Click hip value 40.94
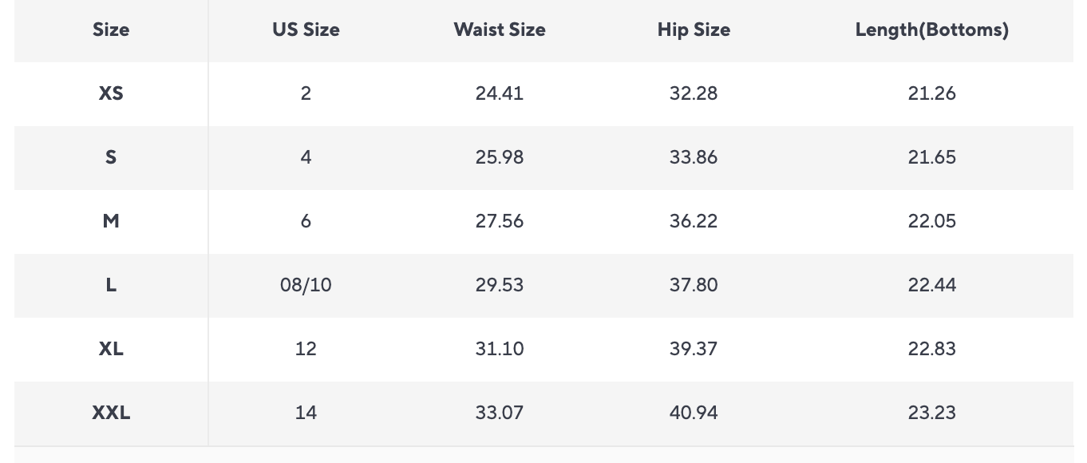 click(x=694, y=413)
